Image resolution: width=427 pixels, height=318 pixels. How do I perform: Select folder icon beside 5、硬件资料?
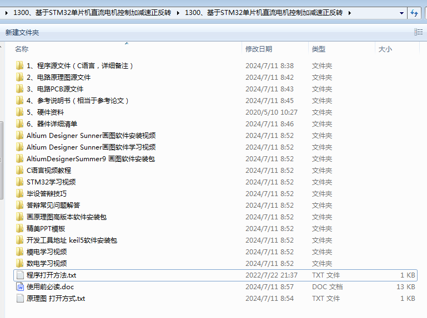coord(19,112)
